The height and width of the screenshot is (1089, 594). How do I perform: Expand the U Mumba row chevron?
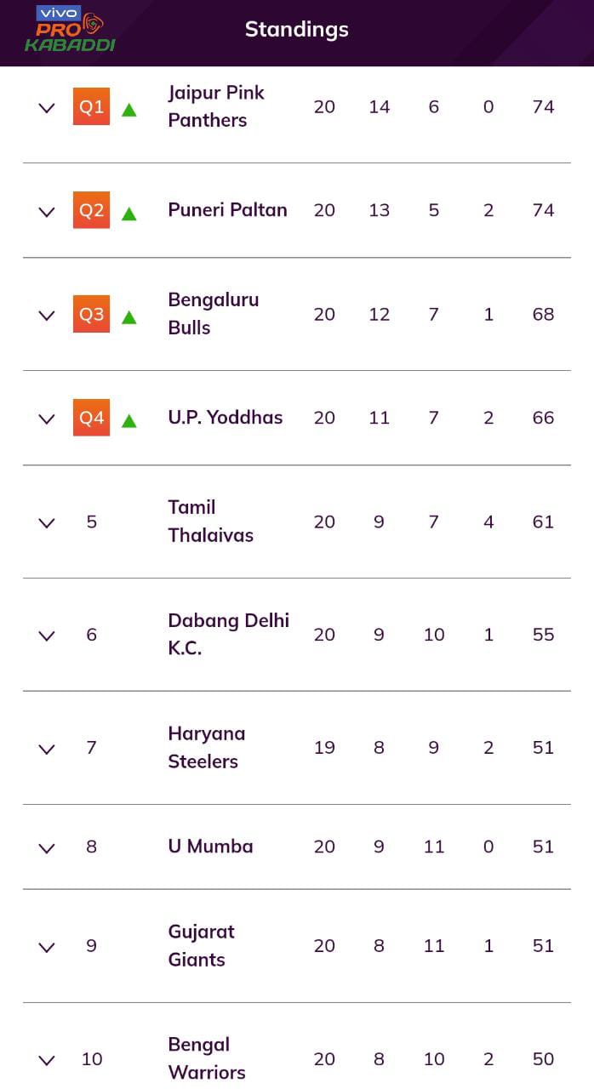[x=47, y=847]
